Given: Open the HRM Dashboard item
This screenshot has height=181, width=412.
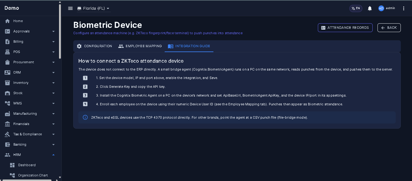Looking at the screenshot, I should [x=30, y=165].
